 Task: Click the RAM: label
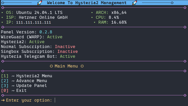click(103, 22)
